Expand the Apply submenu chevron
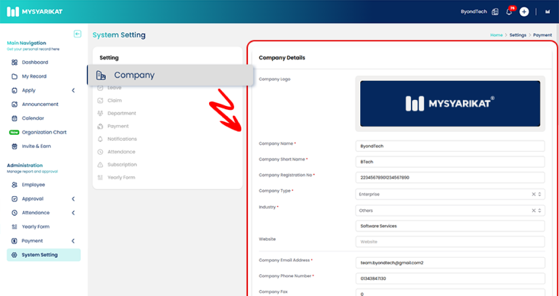 pyautogui.click(x=74, y=91)
